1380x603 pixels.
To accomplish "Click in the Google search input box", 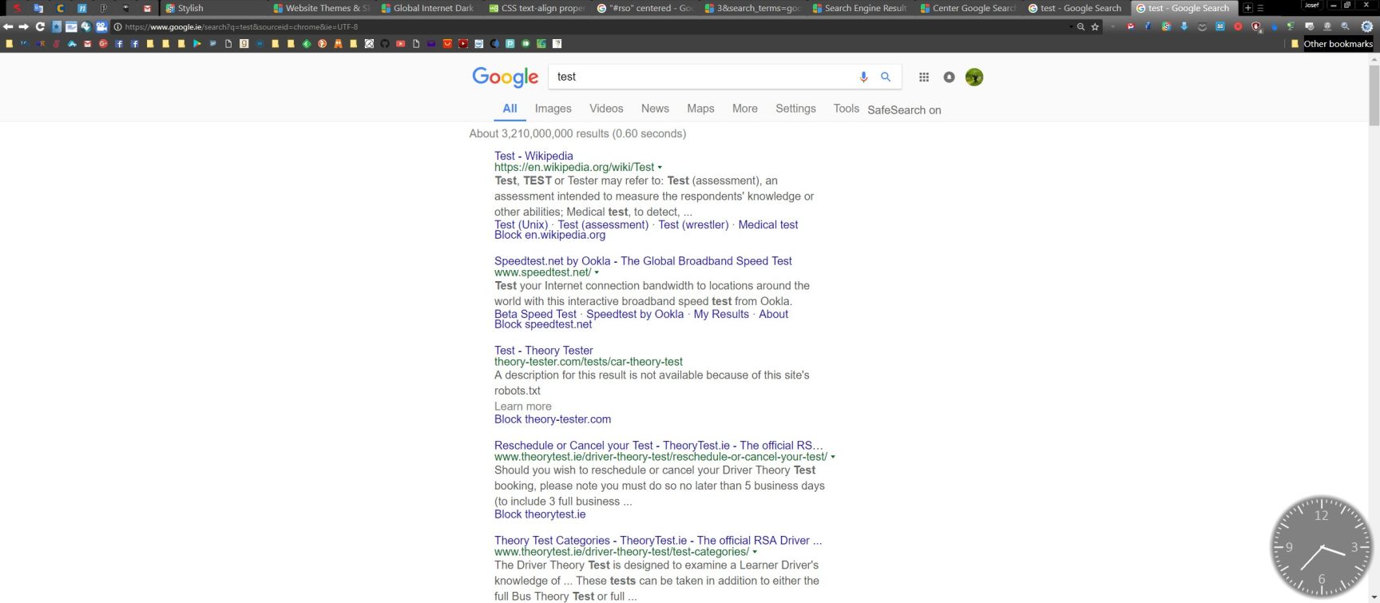I will [x=703, y=77].
